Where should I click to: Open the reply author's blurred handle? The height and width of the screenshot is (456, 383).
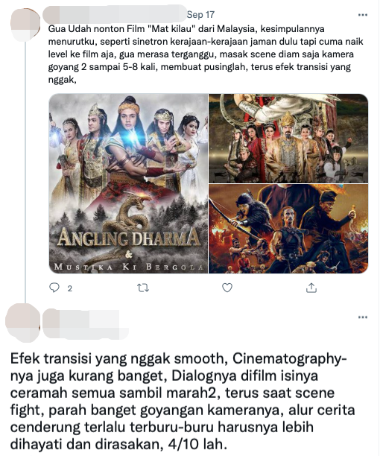(86, 333)
